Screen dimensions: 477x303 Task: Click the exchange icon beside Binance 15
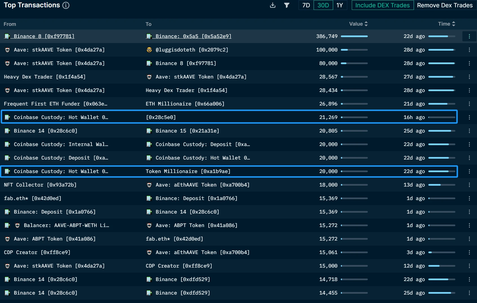click(x=149, y=131)
